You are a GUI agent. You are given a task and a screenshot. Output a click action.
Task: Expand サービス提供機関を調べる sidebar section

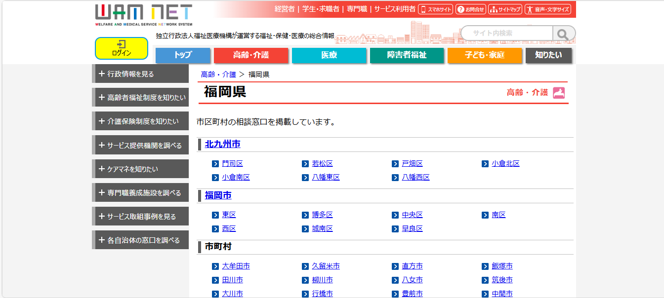coord(141,146)
